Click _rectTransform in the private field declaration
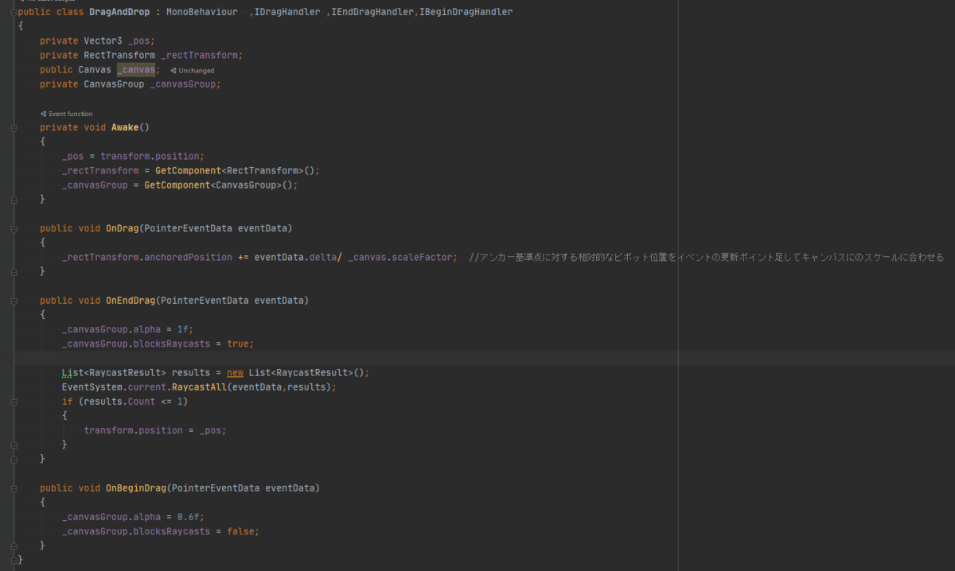 (x=199, y=56)
